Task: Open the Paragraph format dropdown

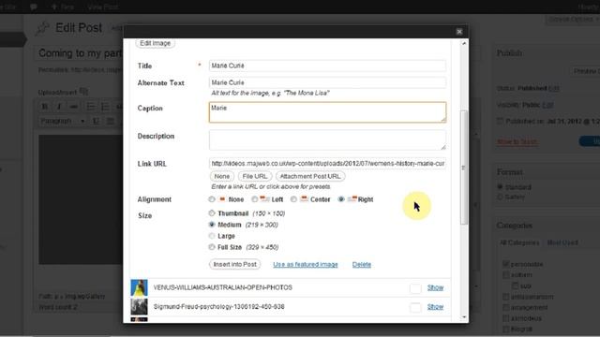Action: coord(63,121)
